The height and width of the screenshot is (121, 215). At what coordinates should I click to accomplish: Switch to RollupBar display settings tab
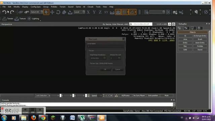coord(192,28)
